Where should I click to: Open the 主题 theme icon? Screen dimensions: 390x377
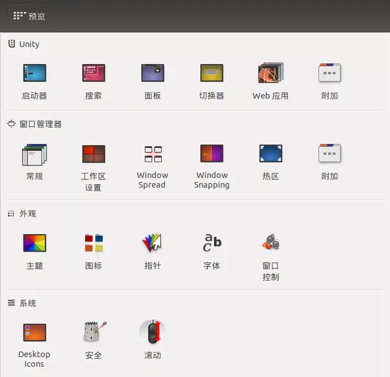[x=35, y=243]
